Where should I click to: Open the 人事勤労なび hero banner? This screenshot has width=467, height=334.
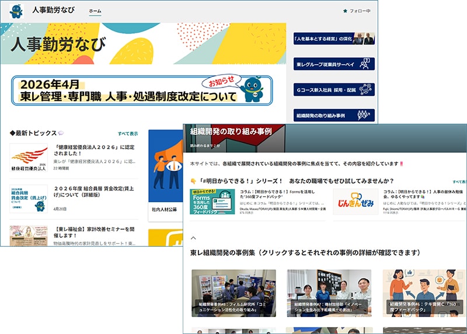pyautogui.click(x=143, y=43)
